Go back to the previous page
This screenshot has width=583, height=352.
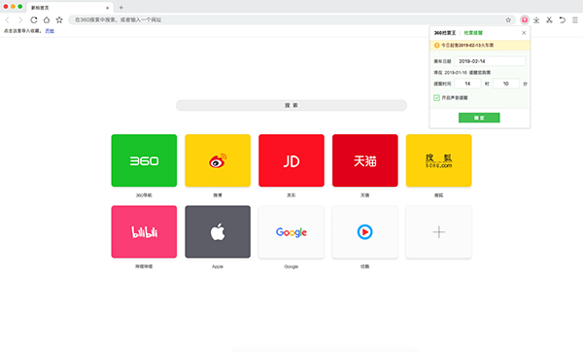pyautogui.click(x=7, y=20)
